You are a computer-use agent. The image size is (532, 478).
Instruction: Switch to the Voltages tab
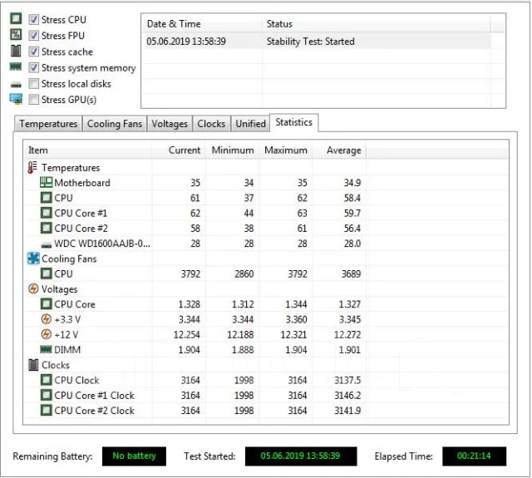(170, 124)
